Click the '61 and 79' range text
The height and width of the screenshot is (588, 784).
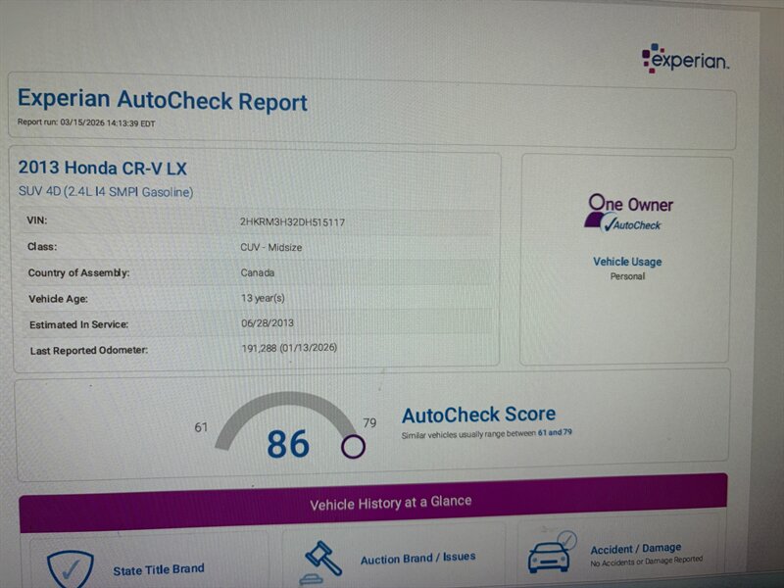pos(556,433)
